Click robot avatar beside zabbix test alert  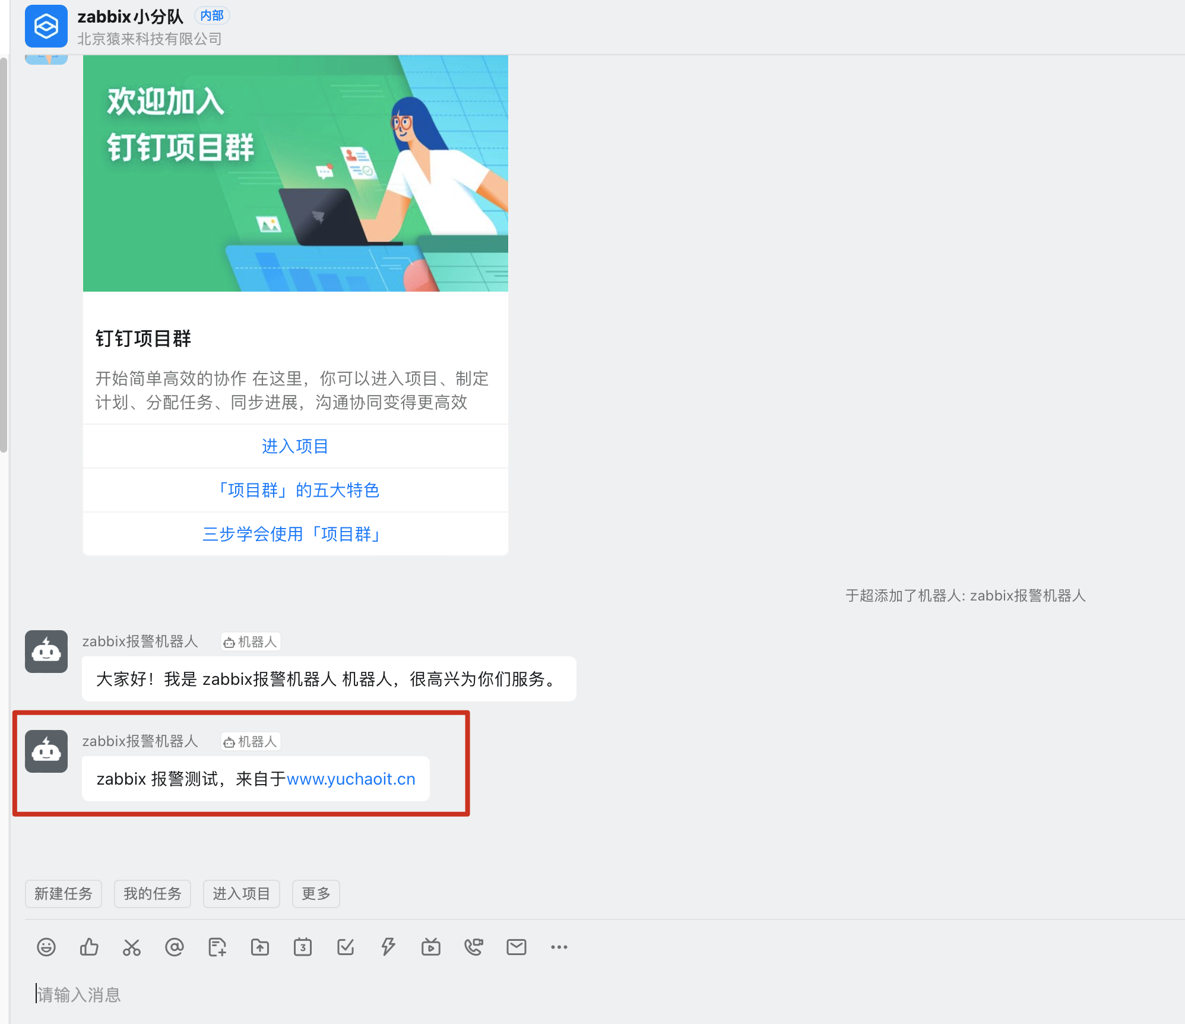click(x=46, y=751)
